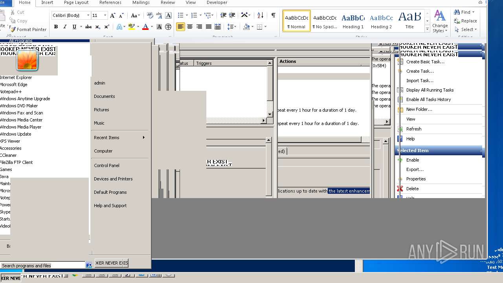Screen dimensions: 503x283
Task: Justify paragraph text
Action: [x=209, y=27]
